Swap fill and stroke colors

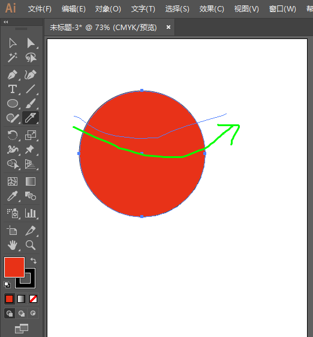(x=34, y=261)
